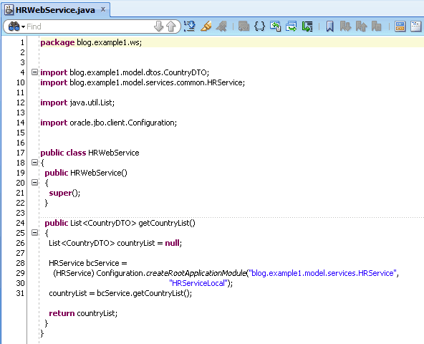424x344 pixels.
Task: Click the green arrow indent lines icon
Action: pyautogui.click(x=307, y=27)
